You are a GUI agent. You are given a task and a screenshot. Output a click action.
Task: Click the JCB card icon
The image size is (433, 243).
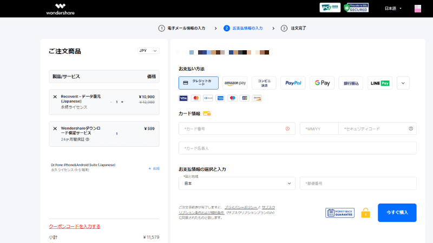[x=245, y=98]
